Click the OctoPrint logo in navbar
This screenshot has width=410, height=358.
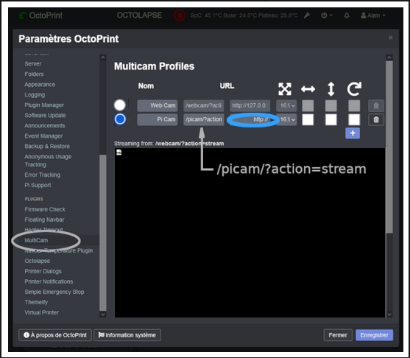pyautogui.click(x=40, y=15)
